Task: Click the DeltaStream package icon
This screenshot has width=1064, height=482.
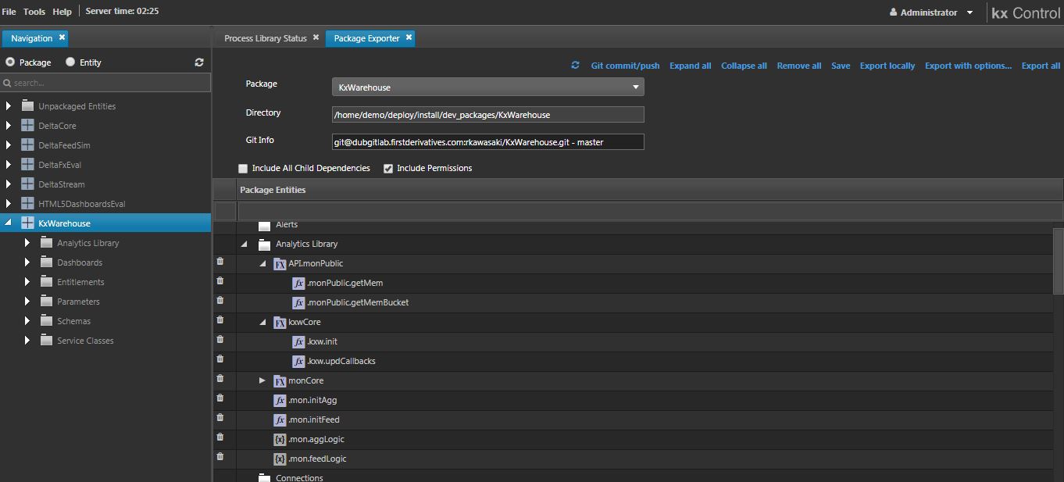Action: [27, 184]
